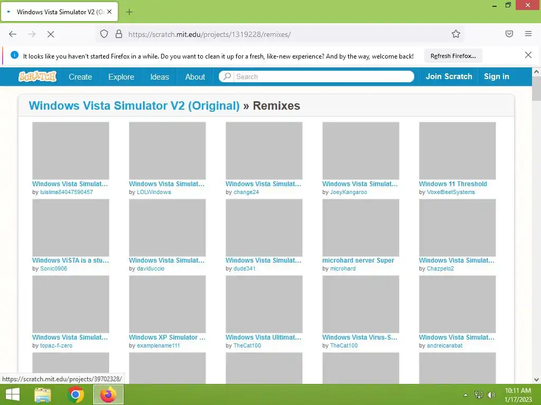Open Windows Start menu
541x405 pixels.
point(13,394)
